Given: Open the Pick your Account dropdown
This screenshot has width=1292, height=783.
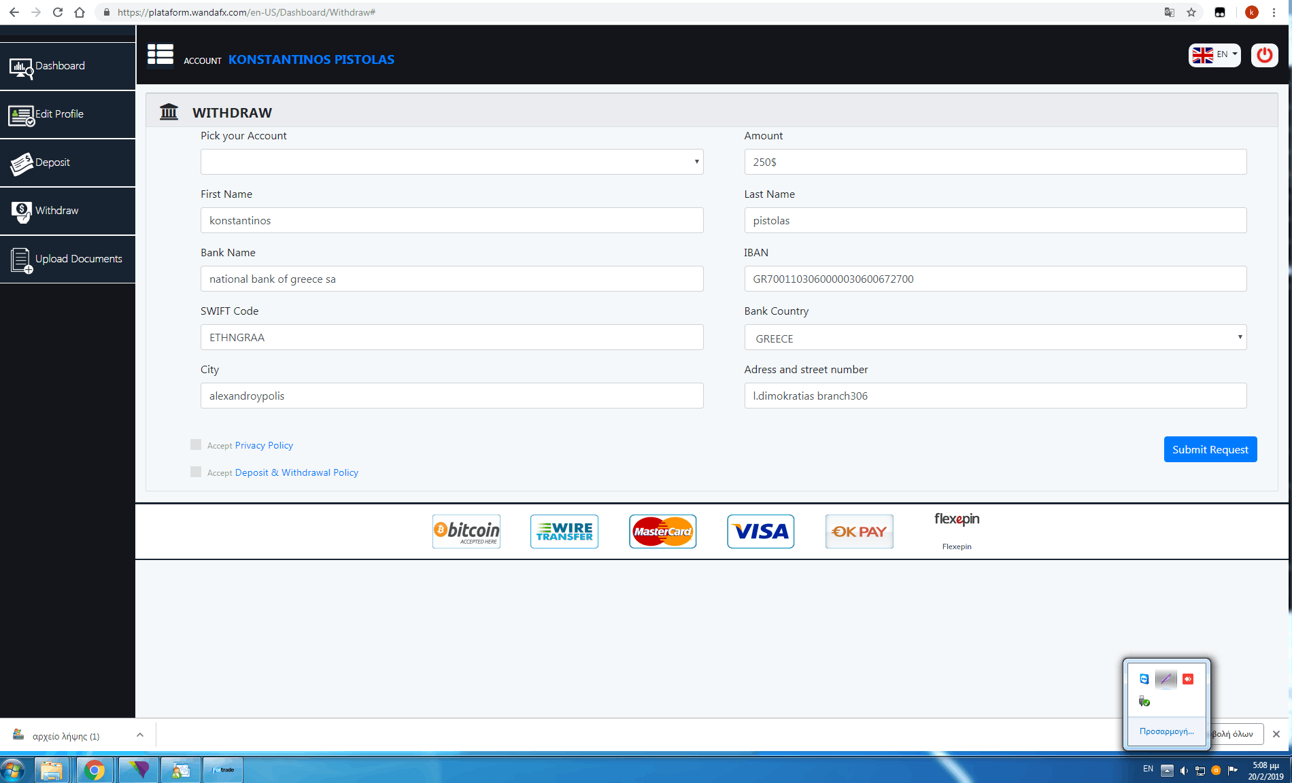Looking at the screenshot, I should [x=452, y=162].
